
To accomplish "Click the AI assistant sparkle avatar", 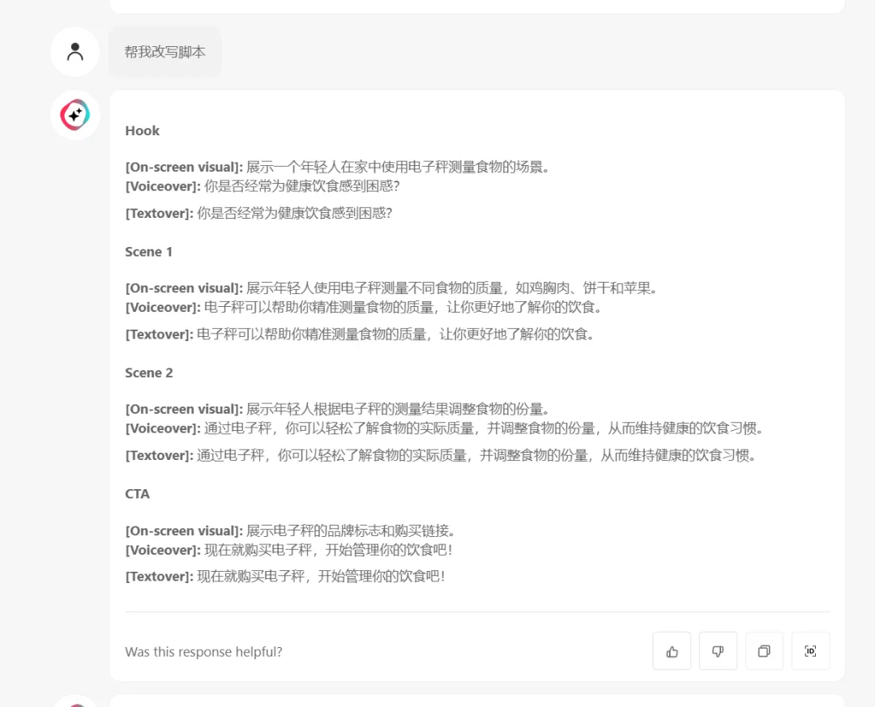I will [x=75, y=115].
